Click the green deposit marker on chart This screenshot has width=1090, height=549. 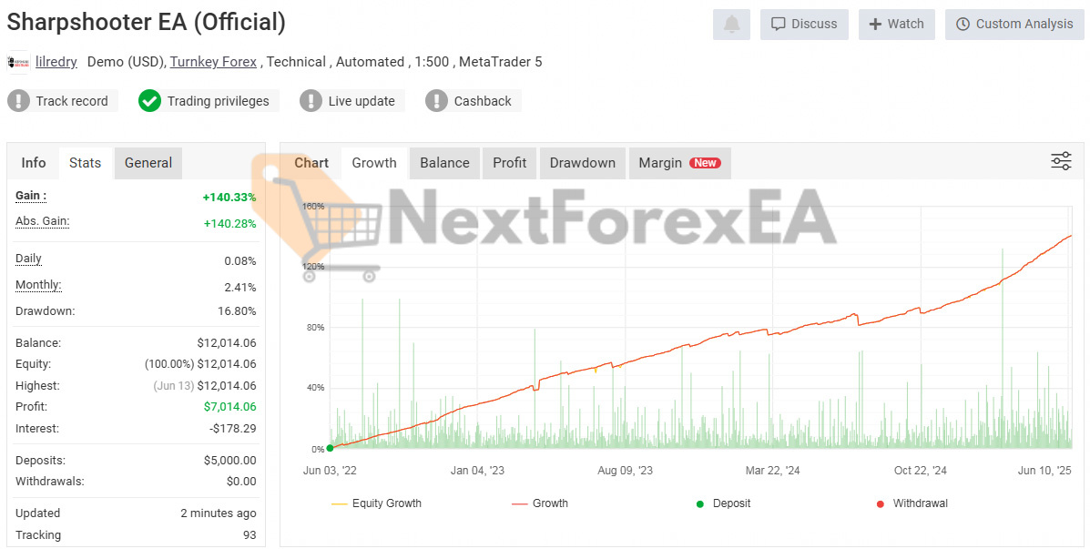click(x=330, y=448)
